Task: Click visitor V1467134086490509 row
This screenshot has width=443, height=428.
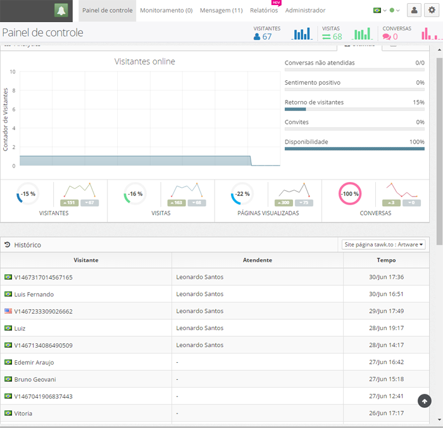Action: click(x=215, y=345)
